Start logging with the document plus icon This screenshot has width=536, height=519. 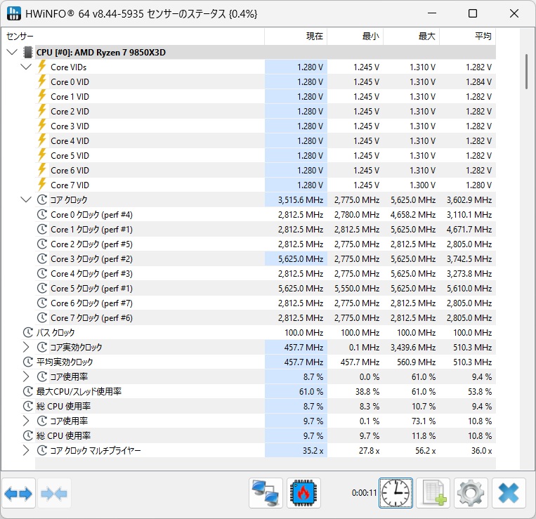point(433,494)
